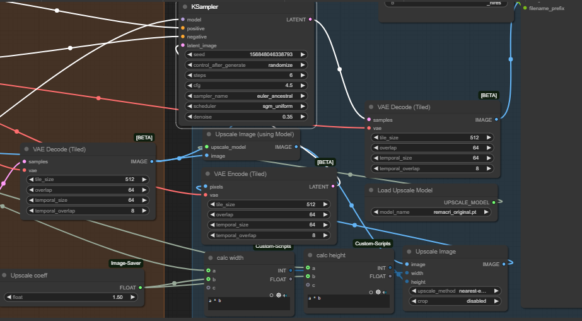Click the expression text box in calc width
Image resolution: width=582 pixels, height=321 pixels.
point(248,303)
